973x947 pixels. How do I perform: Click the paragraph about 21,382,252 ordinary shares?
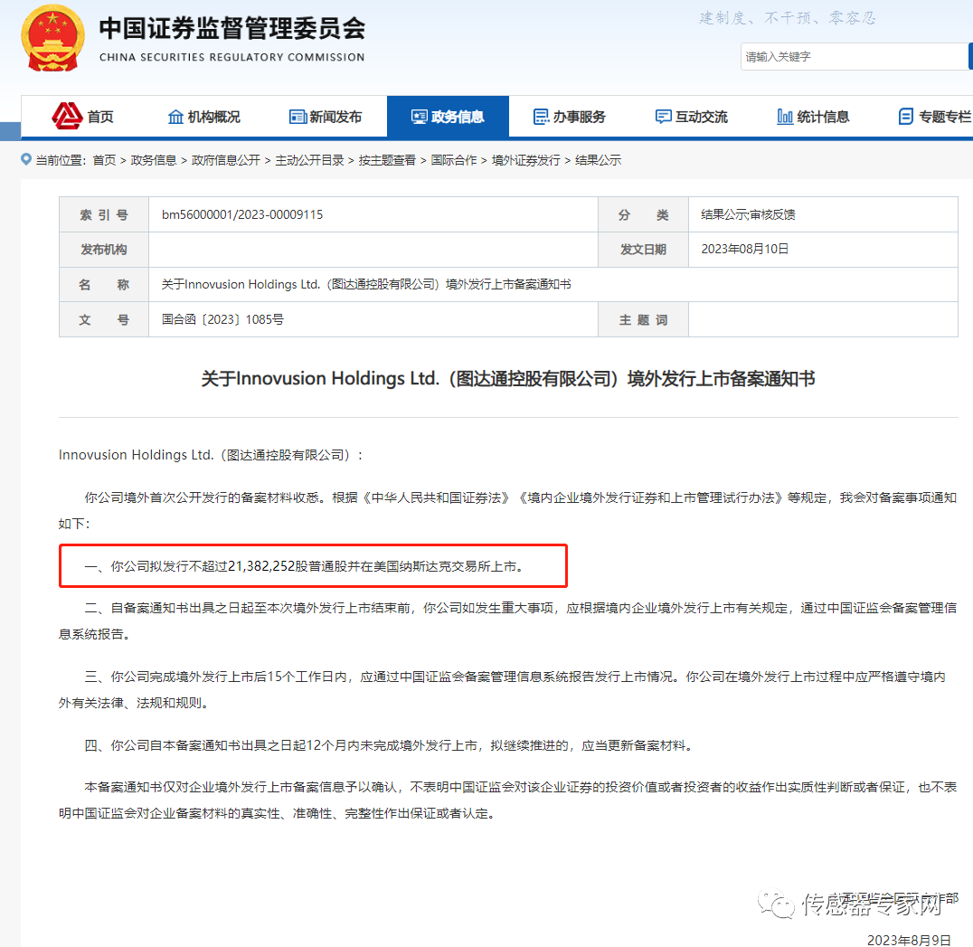tap(305, 566)
